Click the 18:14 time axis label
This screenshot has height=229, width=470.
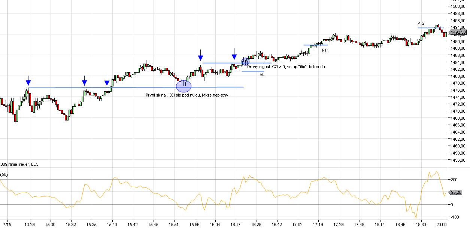(380, 225)
